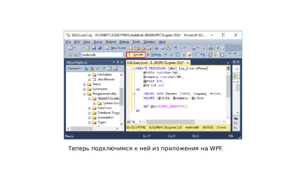
Task: Click the Query Options icon
Action: [x=184, y=55]
